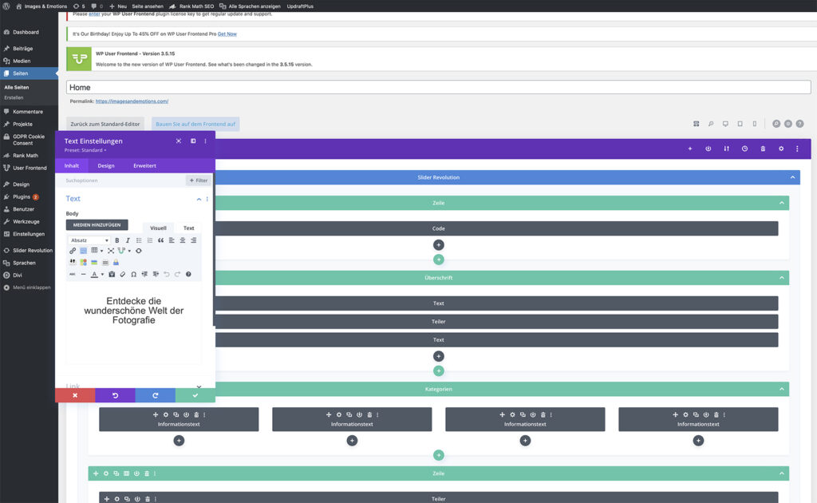This screenshot has width=817, height=503.
Task: Clear formatting with the eraser icon
Action: coord(122,274)
